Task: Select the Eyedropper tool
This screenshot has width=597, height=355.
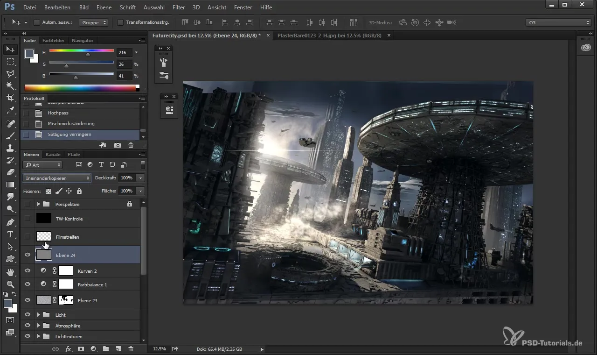Action: click(x=10, y=111)
